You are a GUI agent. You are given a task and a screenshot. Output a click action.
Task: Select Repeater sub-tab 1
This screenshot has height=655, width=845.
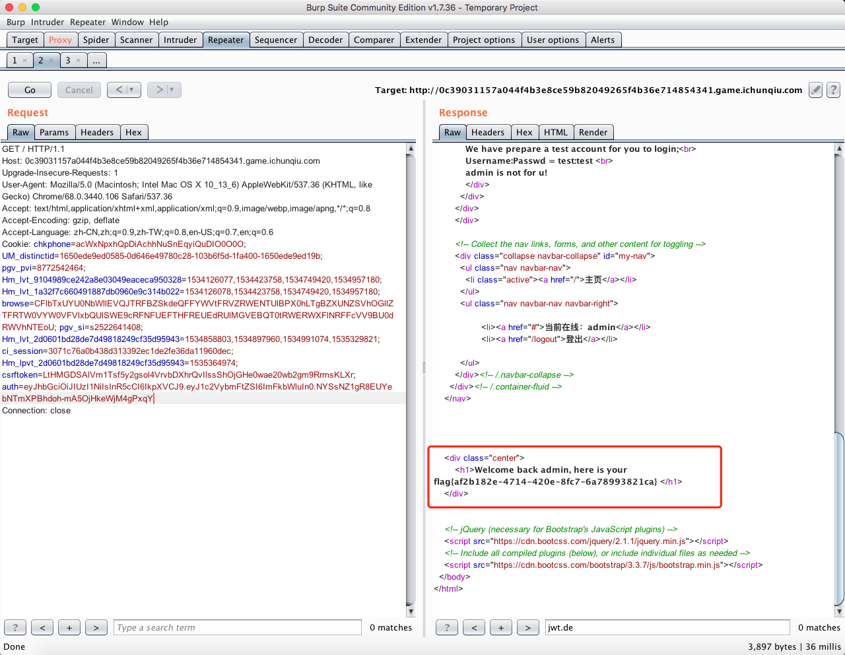(15, 60)
